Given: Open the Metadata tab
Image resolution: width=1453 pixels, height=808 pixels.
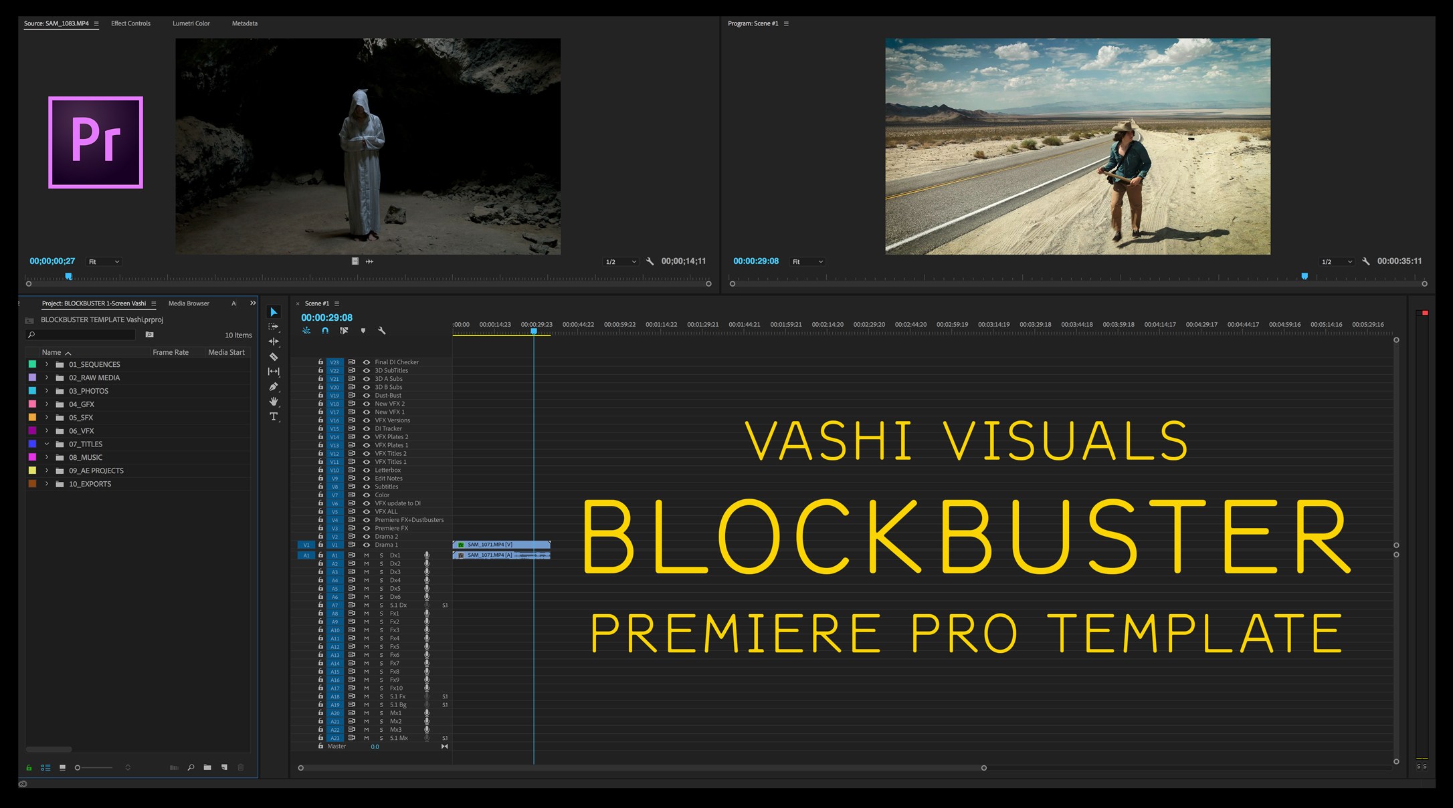Looking at the screenshot, I should pos(245,23).
